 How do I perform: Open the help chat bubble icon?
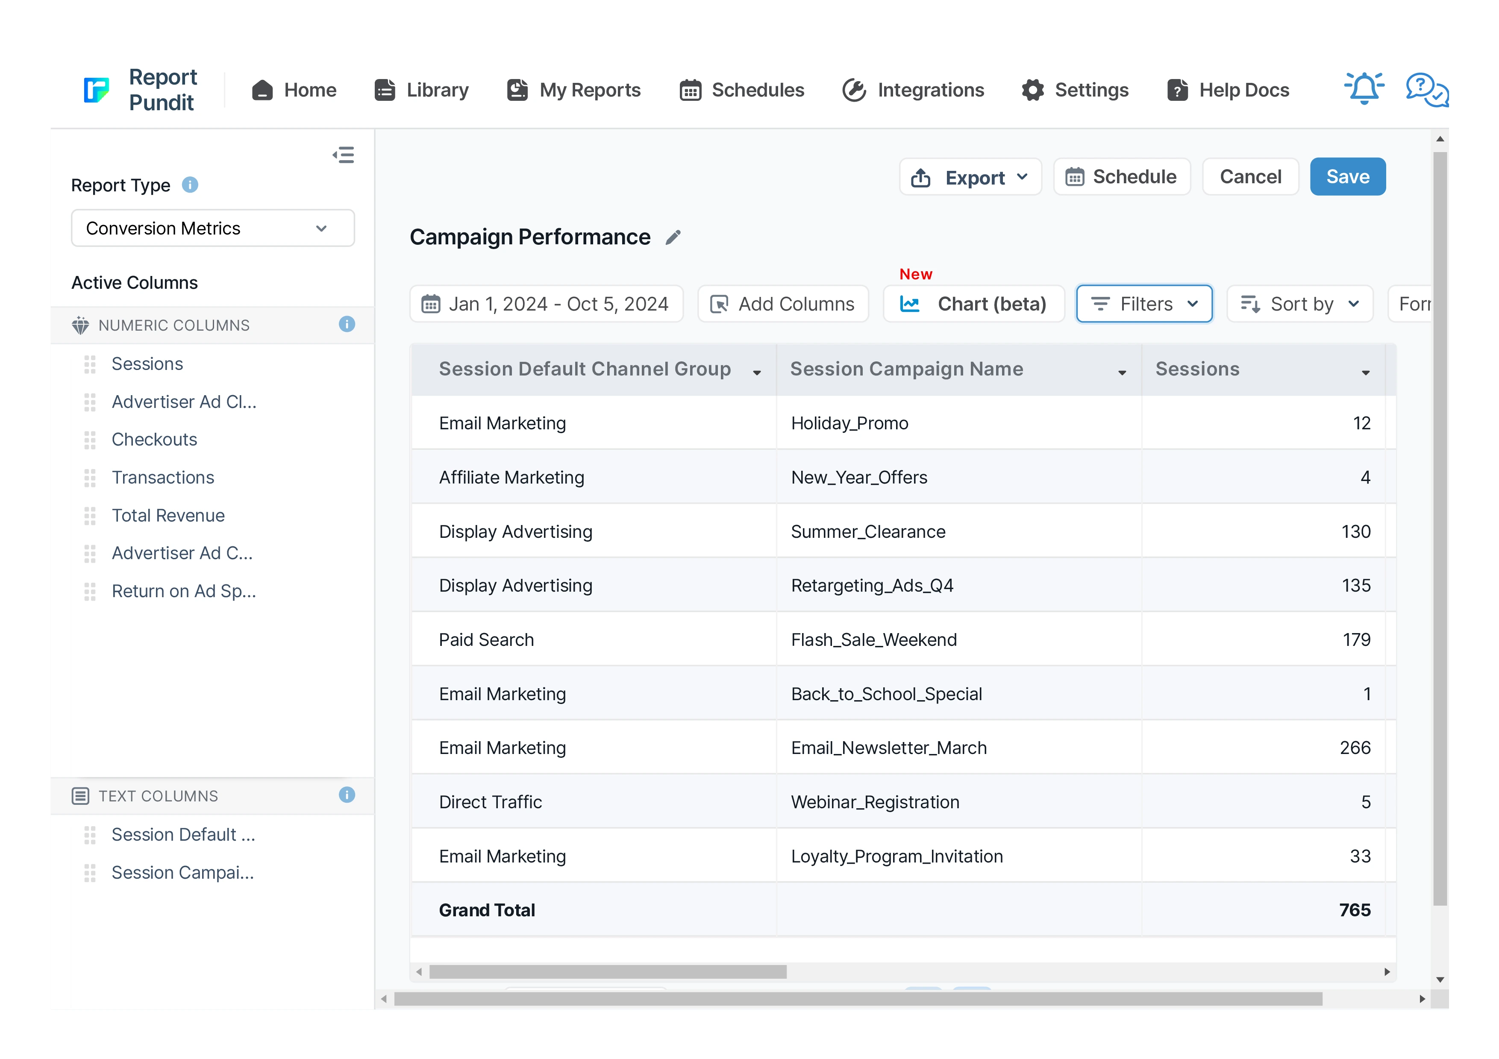[1426, 89]
